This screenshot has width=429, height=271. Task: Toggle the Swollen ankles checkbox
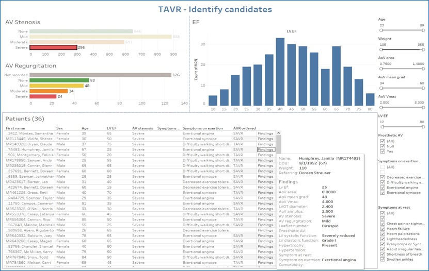click(383, 260)
